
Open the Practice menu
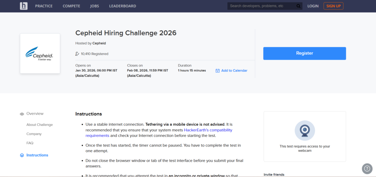click(44, 6)
